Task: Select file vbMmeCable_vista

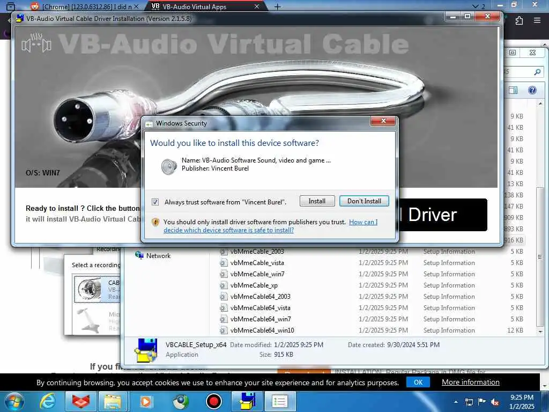Action: click(x=257, y=263)
